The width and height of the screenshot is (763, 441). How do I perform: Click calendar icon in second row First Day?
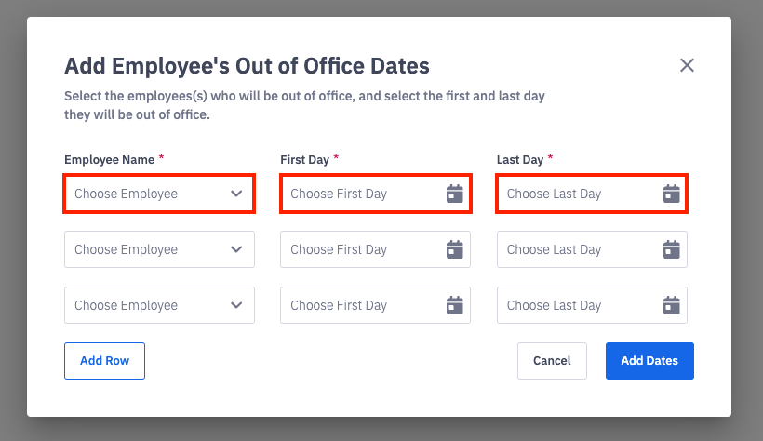(x=454, y=249)
